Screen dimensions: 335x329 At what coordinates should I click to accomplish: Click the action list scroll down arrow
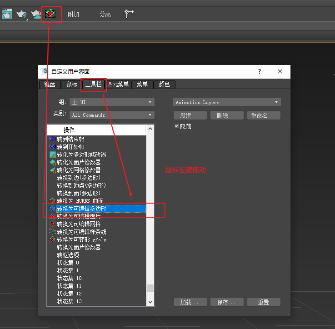[150, 302]
